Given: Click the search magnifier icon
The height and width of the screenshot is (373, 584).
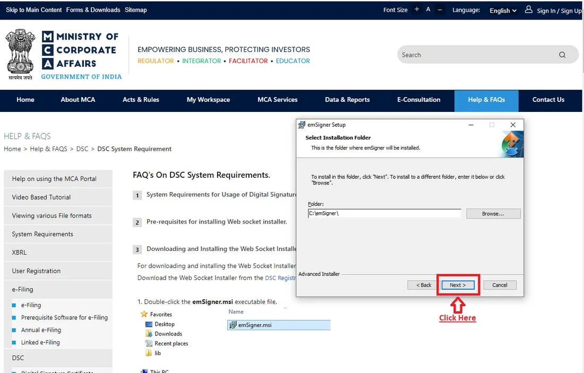Looking at the screenshot, I should [562, 55].
